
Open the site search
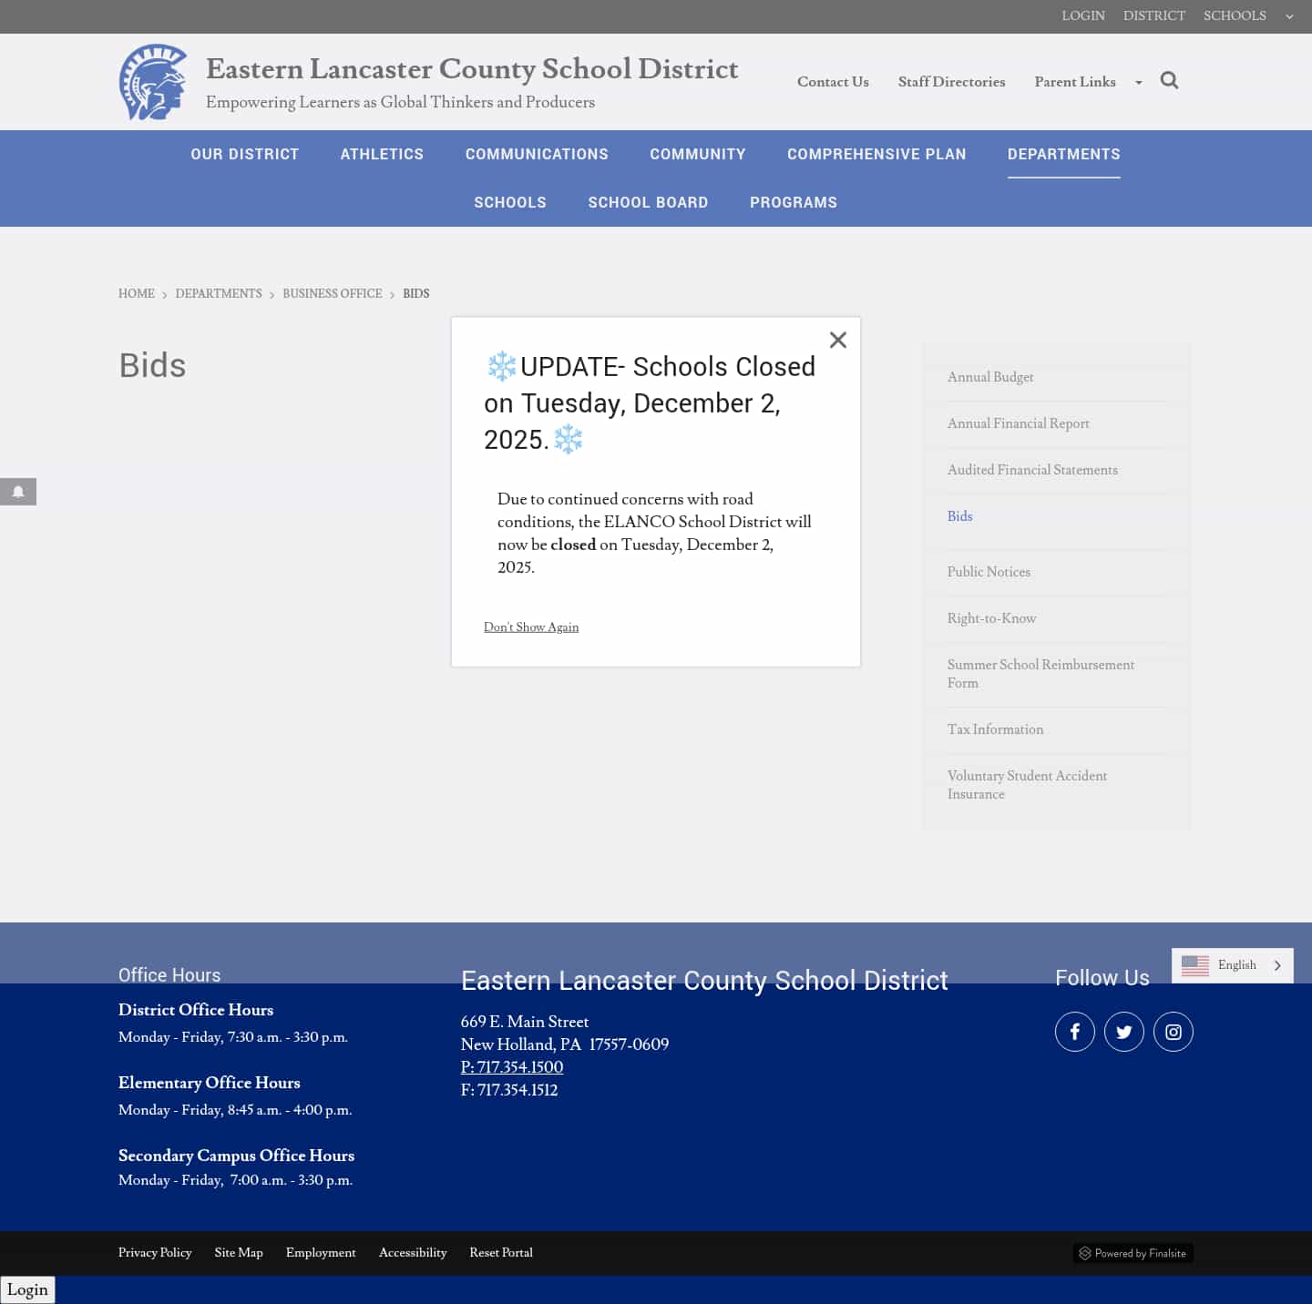1170,80
